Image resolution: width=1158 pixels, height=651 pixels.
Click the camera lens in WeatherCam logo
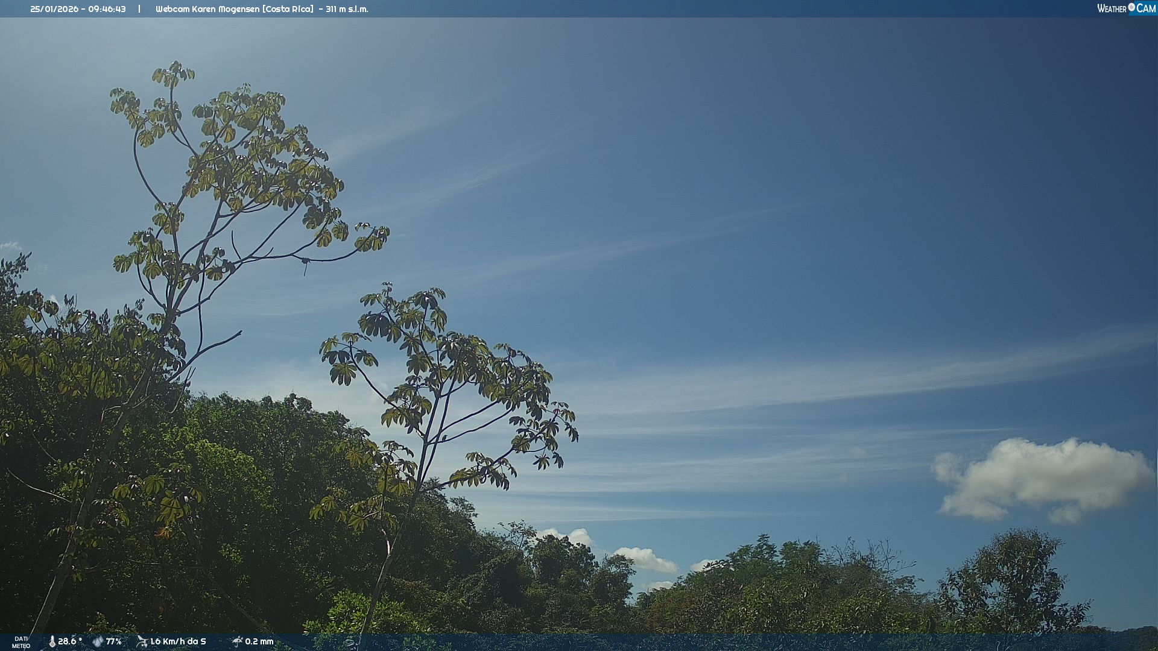[1131, 7]
